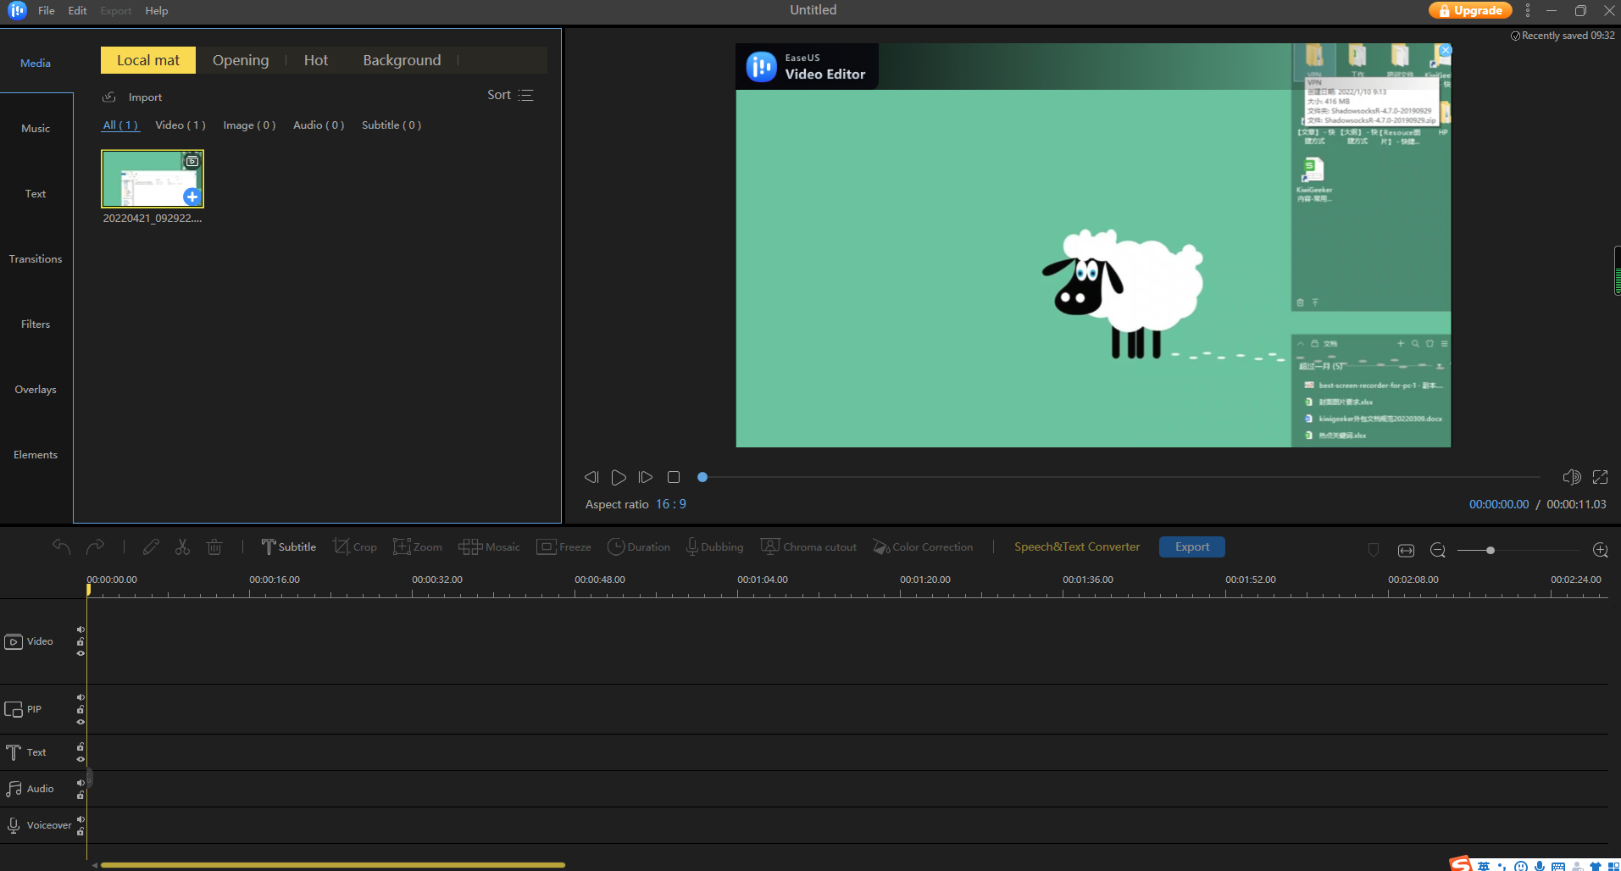
Task: Open the Overlays sidebar panel
Action: 36,390
